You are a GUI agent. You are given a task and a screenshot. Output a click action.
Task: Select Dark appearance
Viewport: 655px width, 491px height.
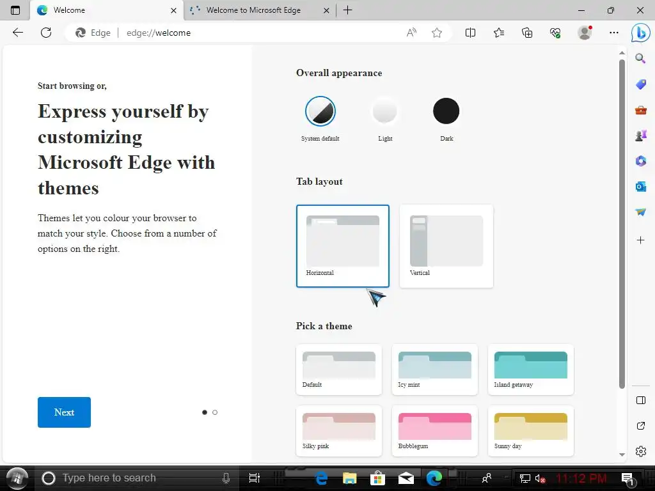click(x=446, y=111)
